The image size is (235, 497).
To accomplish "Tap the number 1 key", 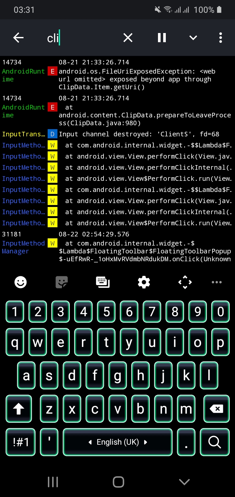I will [x=15, y=312].
